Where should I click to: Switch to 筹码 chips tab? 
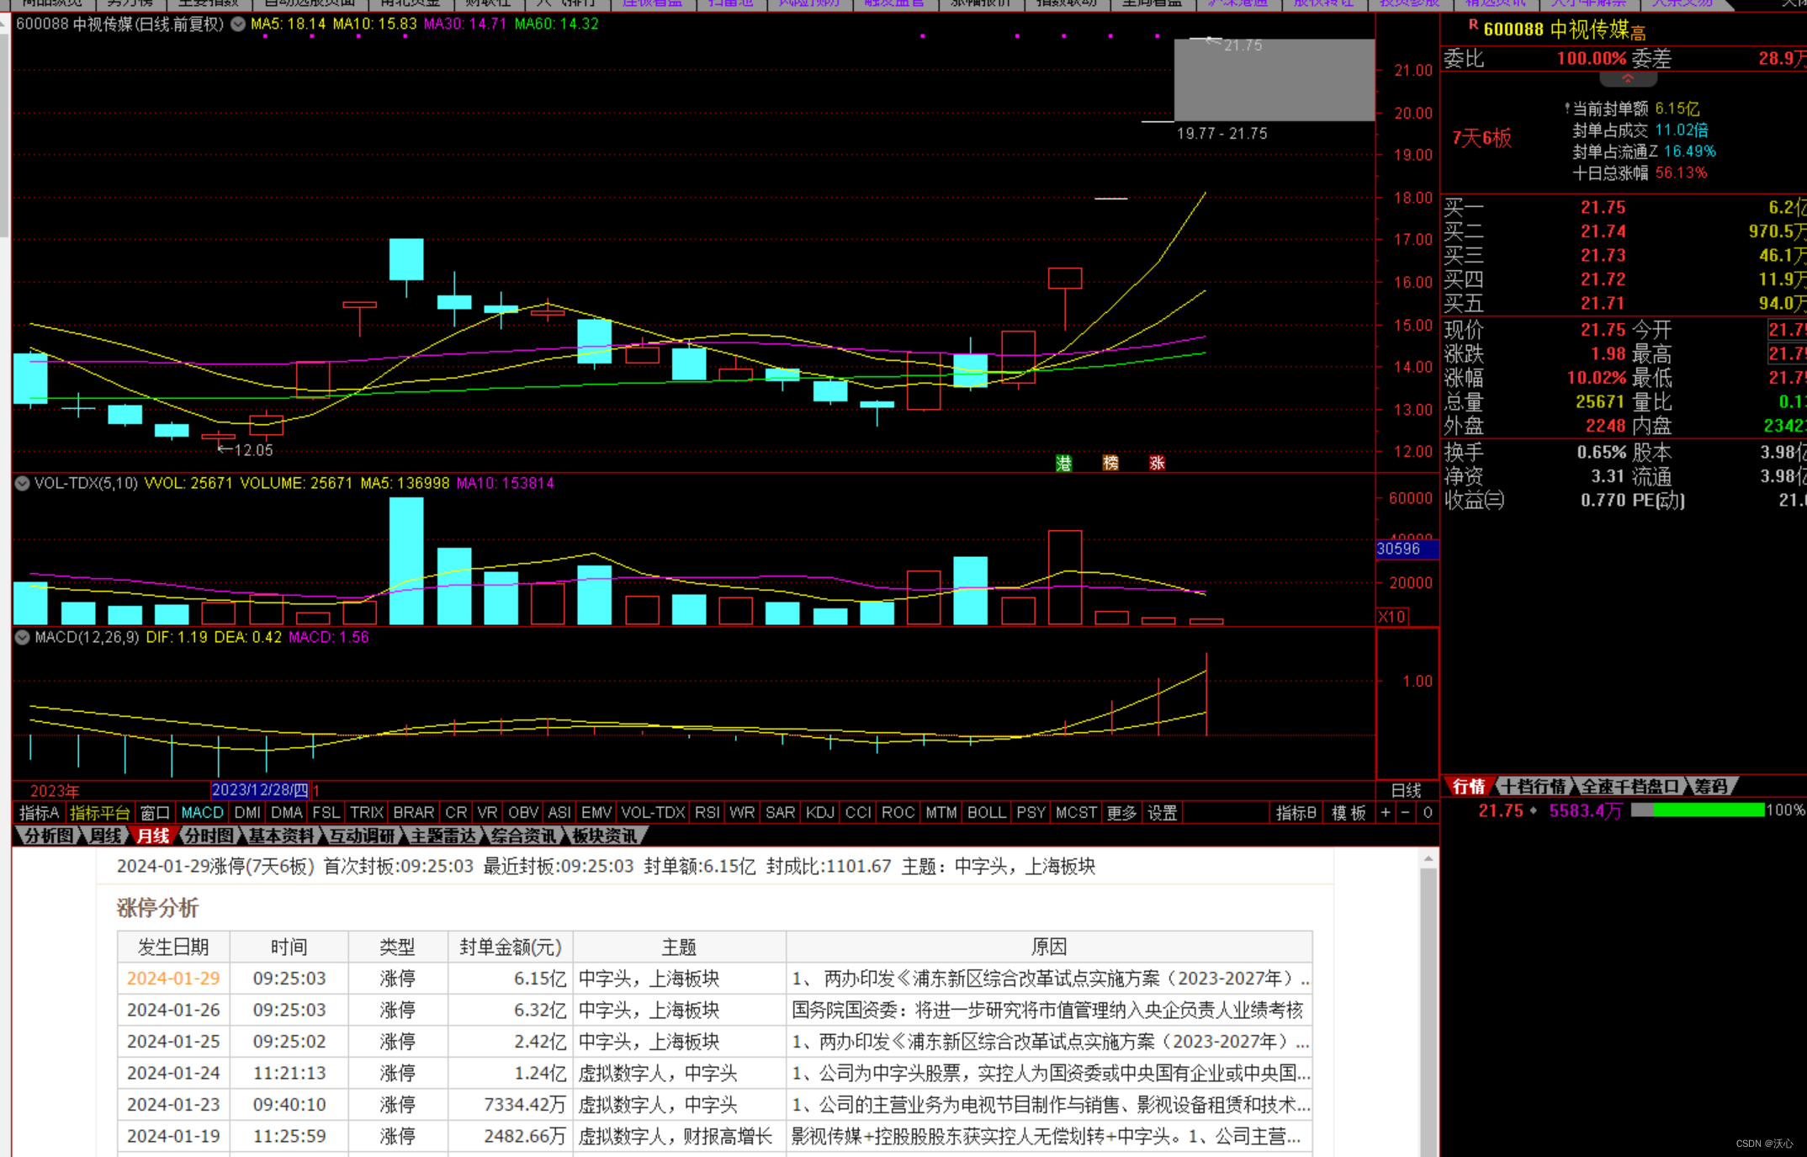(x=1711, y=786)
